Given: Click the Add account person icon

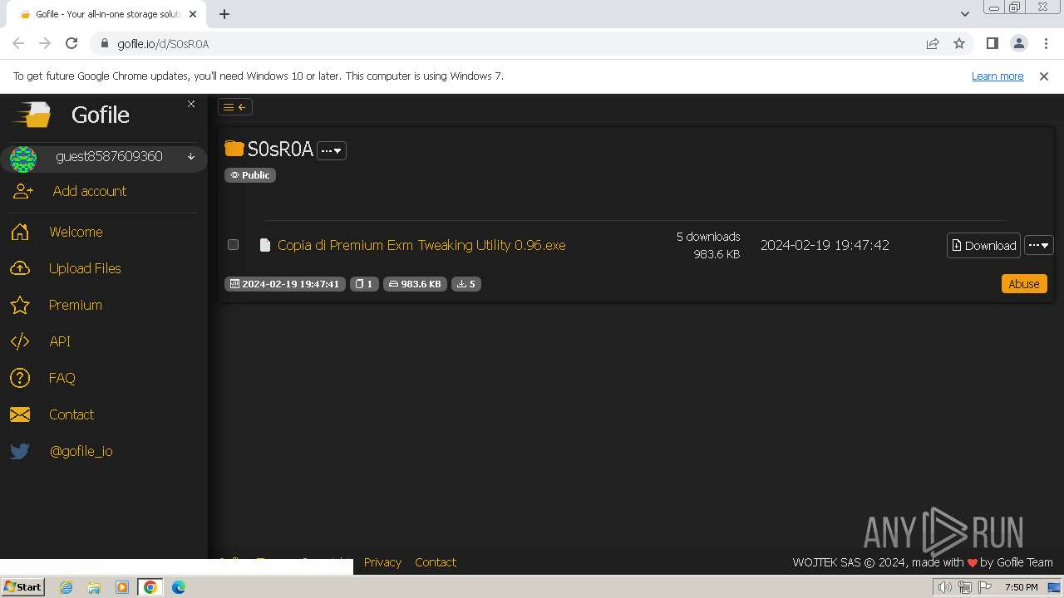Looking at the screenshot, I should (22, 191).
